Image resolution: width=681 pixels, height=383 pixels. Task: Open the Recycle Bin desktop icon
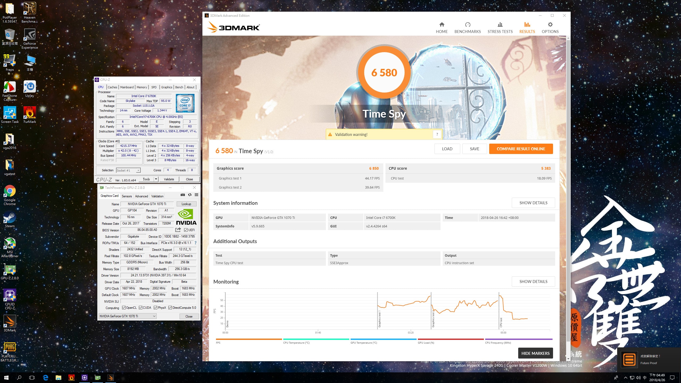tap(10, 37)
